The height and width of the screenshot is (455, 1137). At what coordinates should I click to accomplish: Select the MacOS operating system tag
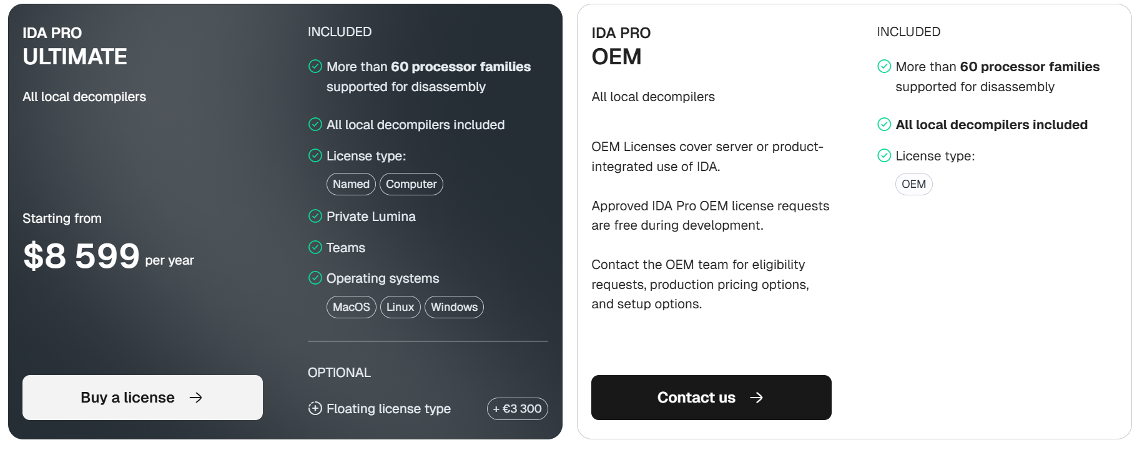coord(351,307)
